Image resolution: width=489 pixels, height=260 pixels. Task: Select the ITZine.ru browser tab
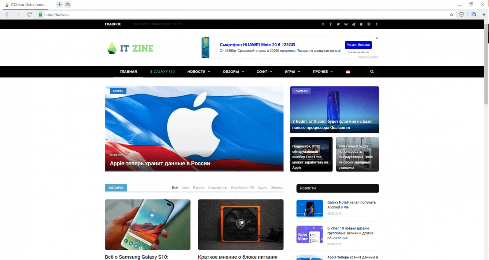26,5
